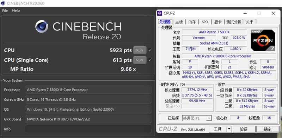The image size is (282, 138).
Task: Click the 验证 button in CPU-Z
Action: click(x=244, y=129)
